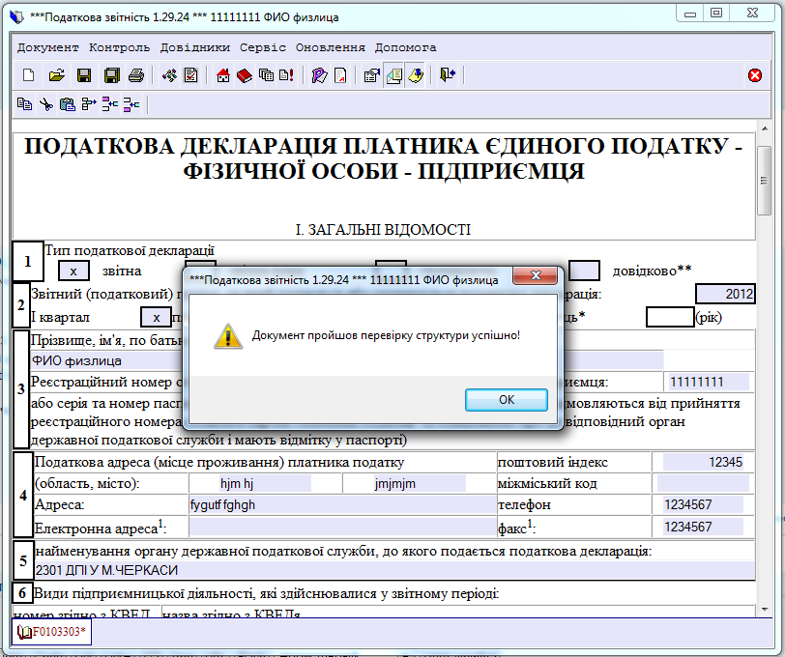Viewport: 785px width, 657px height.
Task: Toggle the checkbox next to 'I квартал'
Action: tap(156, 317)
